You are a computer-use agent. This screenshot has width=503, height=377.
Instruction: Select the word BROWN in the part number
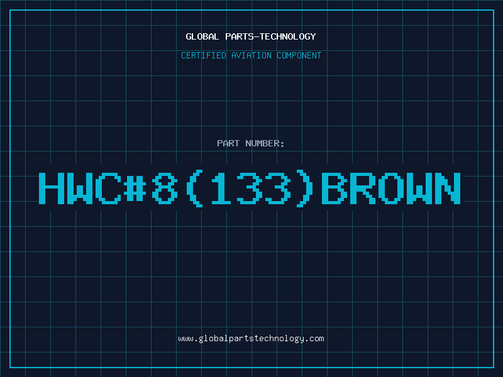[391, 188]
